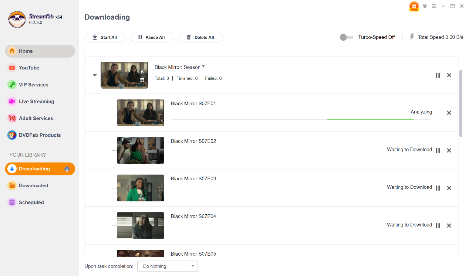Pause the Black Mirror S07E03 download
This screenshot has width=469, height=276.
click(438, 188)
